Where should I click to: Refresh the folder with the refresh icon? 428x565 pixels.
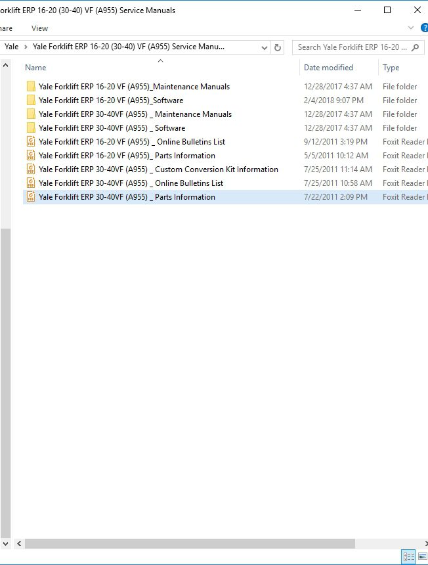click(x=278, y=47)
